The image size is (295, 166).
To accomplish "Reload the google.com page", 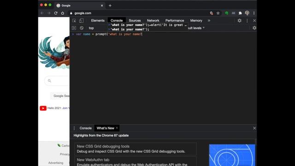I will 56,13.
